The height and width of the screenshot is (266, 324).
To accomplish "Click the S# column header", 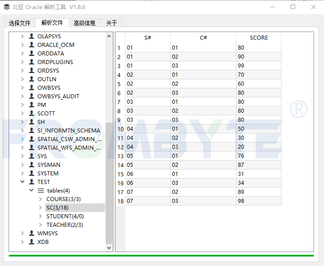I will tap(148, 37).
